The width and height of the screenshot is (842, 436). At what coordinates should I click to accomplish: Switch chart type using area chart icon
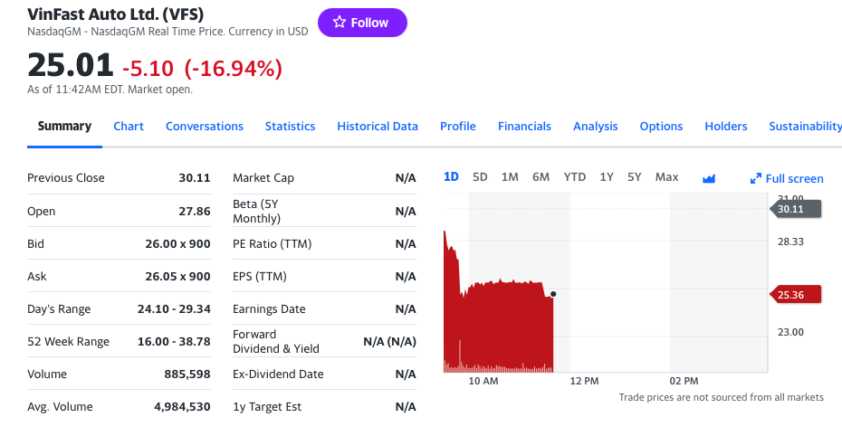point(709,178)
